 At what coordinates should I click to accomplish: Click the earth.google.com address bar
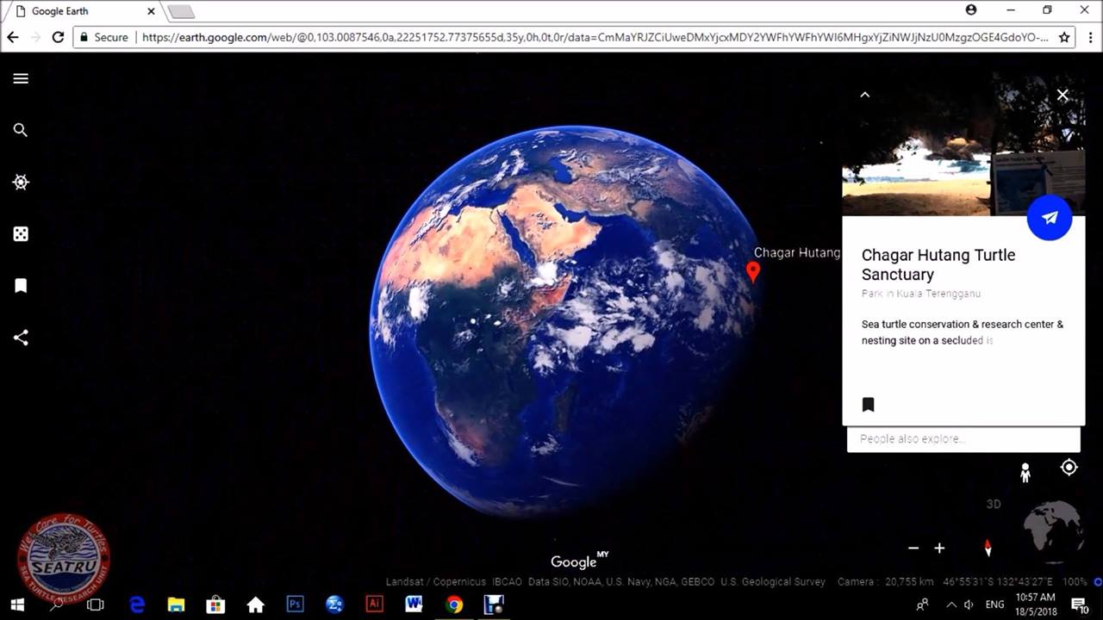coord(595,37)
